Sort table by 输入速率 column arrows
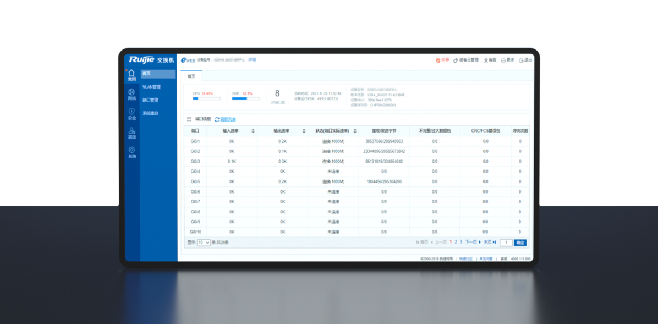This screenshot has width=658, height=325. pos(253,131)
